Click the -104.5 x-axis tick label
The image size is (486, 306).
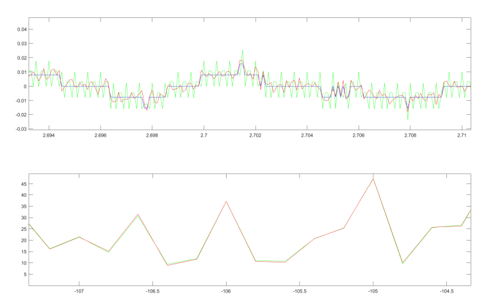pyautogui.click(x=447, y=291)
